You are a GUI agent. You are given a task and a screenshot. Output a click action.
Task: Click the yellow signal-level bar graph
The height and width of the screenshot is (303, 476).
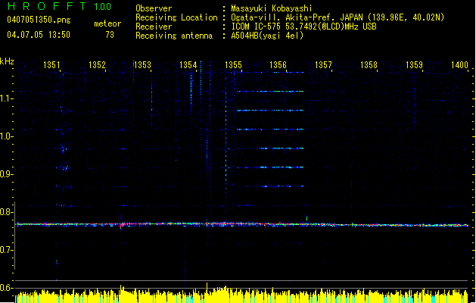click(242, 295)
